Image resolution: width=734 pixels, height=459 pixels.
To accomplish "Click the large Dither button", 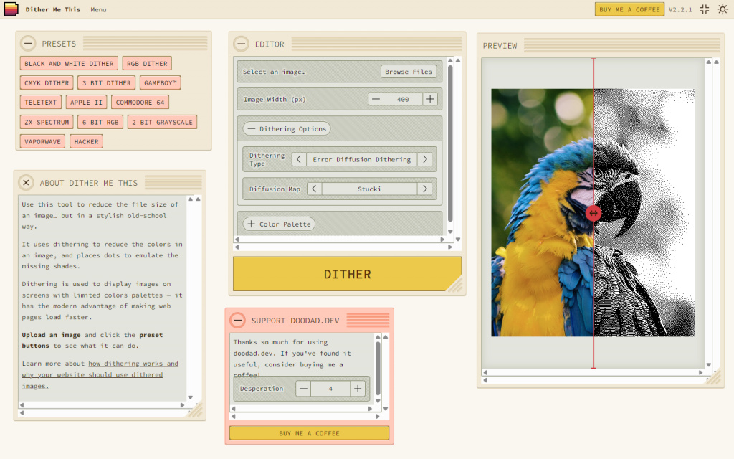I will pos(347,274).
